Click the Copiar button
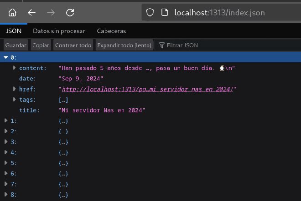The image size is (301, 201). coord(41,45)
